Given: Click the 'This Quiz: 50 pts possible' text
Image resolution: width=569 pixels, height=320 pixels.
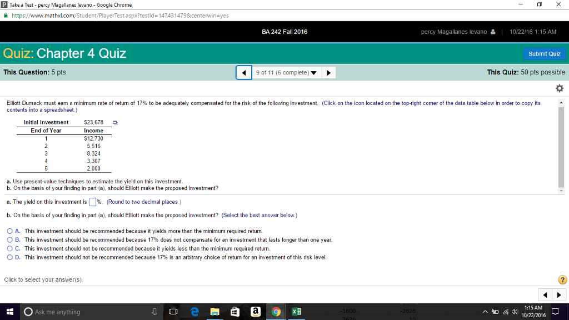Looking at the screenshot, I should tap(526, 72).
